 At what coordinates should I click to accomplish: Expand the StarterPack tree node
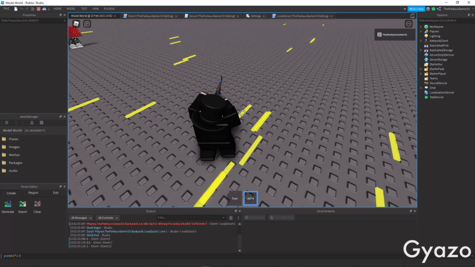click(421, 69)
